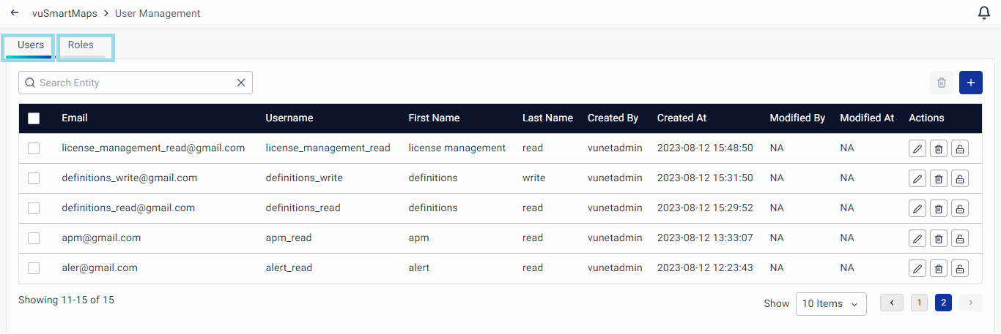The image size is (1001, 334).
Task: Delete the alert_read user row
Action: [938, 268]
